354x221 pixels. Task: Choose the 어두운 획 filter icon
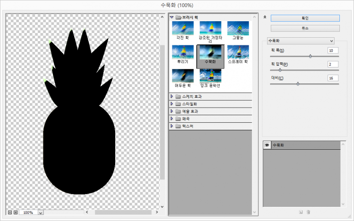pos(183,76)
